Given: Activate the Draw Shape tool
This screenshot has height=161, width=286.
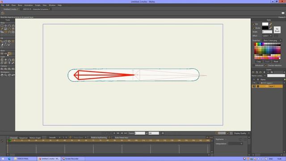Looking at the screenshot, I should pos(6,29).
